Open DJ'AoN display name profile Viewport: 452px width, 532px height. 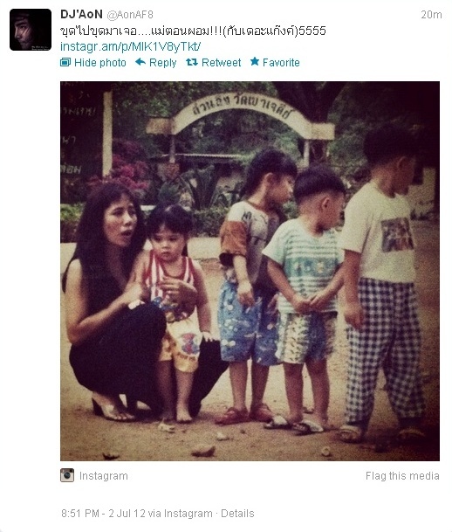coord(81,14)
